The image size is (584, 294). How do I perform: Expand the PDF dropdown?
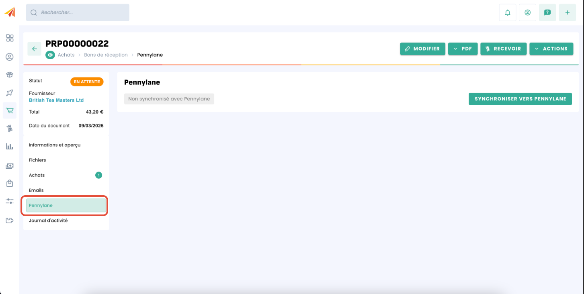tap(463, 49)
